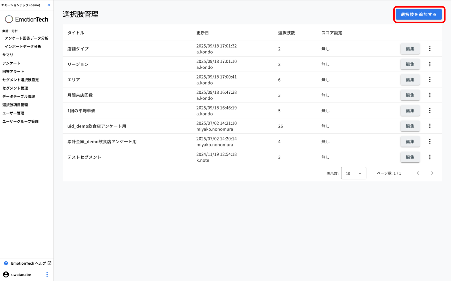The width and height of the screenshot is (451, 281).
Task: Open the three-dot menu for エリア row
Action: pyautogui.click(x=430, y=80)
